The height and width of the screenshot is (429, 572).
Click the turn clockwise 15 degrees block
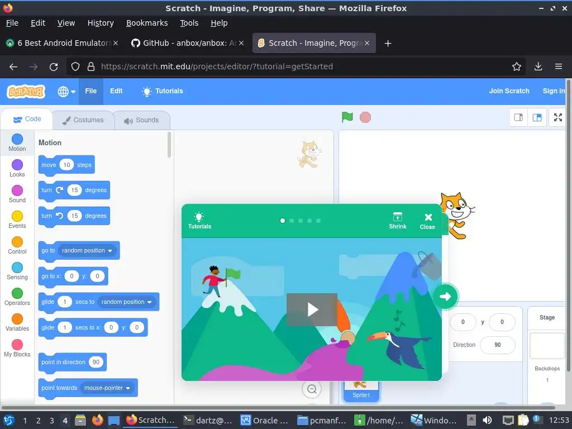pyautogui.click(x=74, y=190)
